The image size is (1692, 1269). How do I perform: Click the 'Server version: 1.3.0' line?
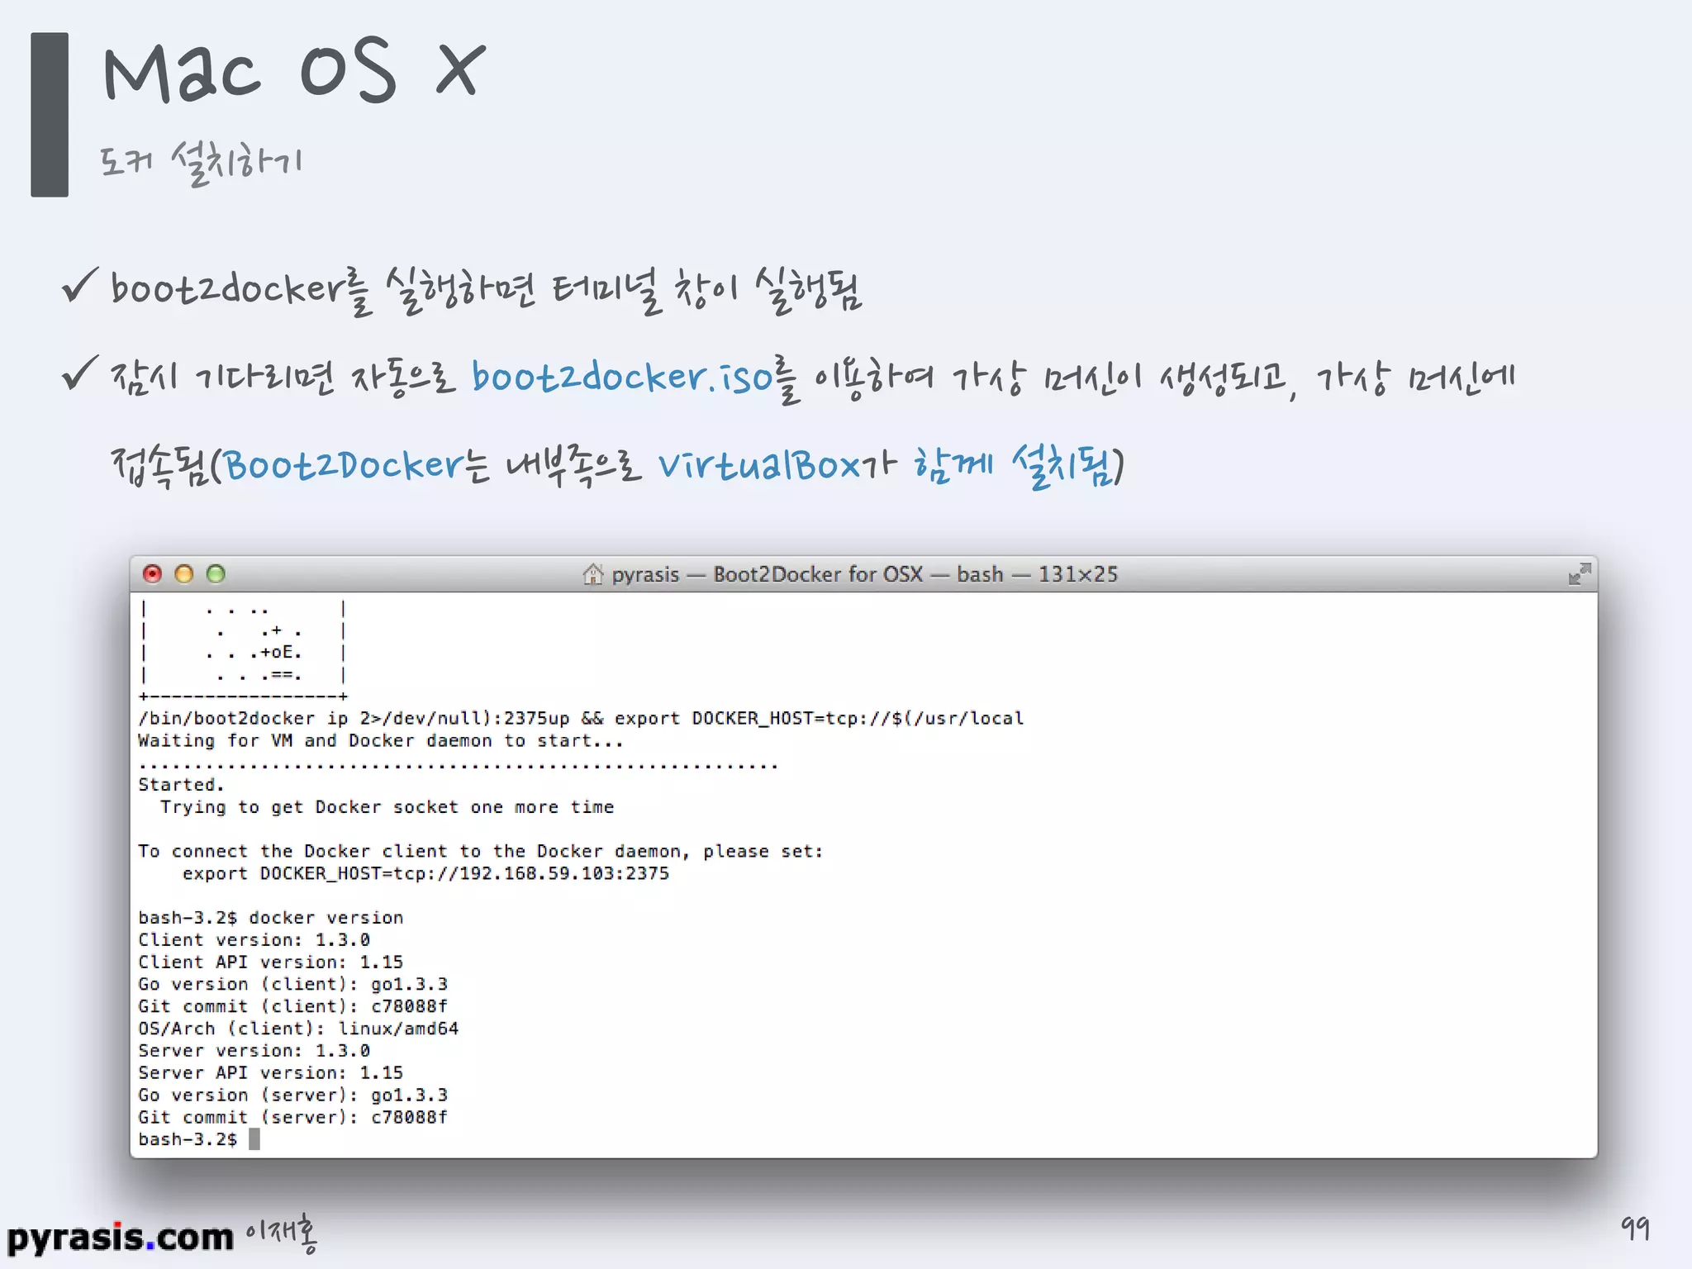[x=254, y=1051]
